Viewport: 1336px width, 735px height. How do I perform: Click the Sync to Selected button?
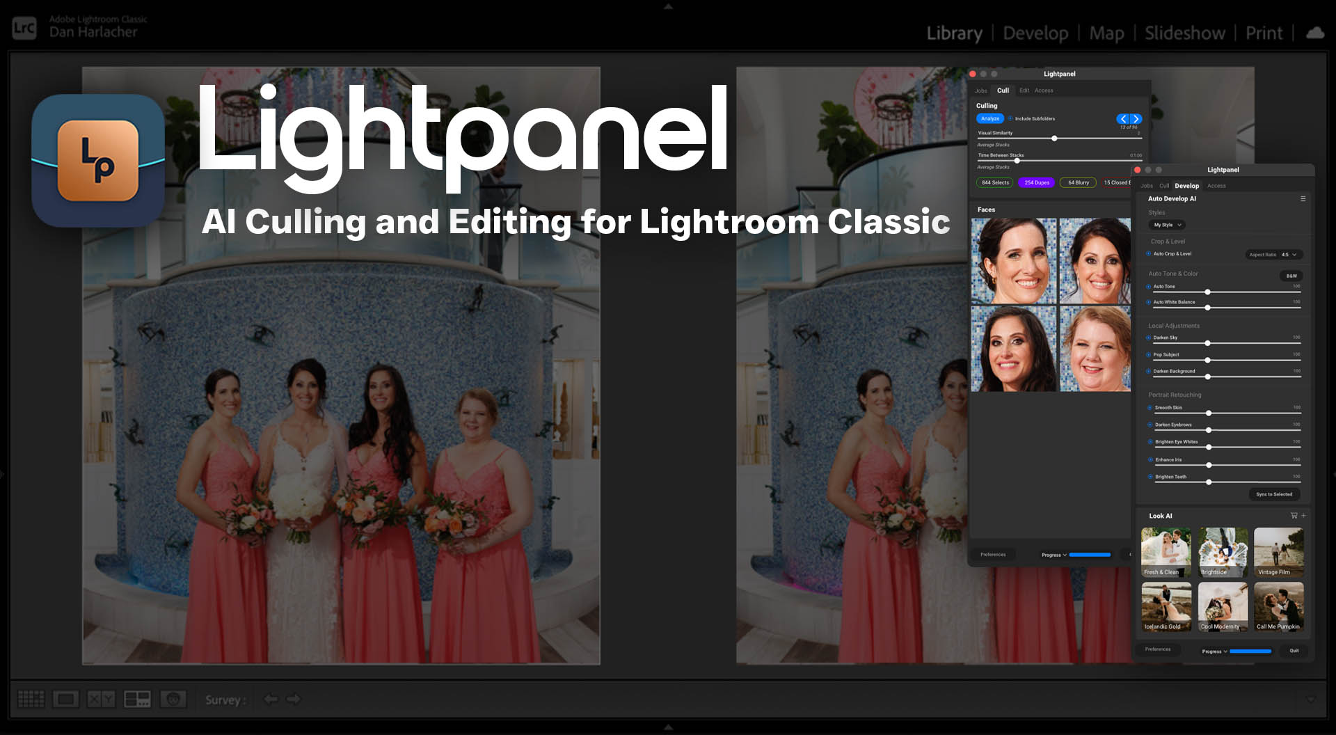[1274, 494]
